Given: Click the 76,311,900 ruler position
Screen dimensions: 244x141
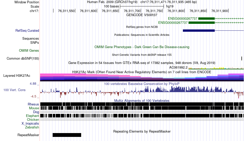Looking at the screenshot, I should [220, 11].
